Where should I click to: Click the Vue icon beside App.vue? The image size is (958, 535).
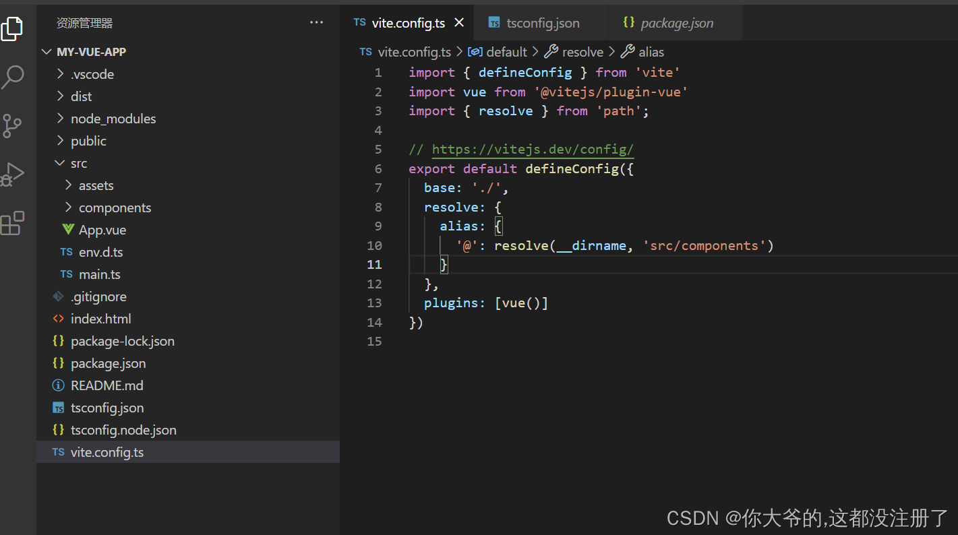tap(67, 230)
